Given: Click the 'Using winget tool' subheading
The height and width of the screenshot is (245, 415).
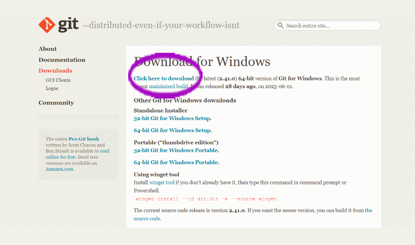Looking at the screenshot, I should coord(156,175).
